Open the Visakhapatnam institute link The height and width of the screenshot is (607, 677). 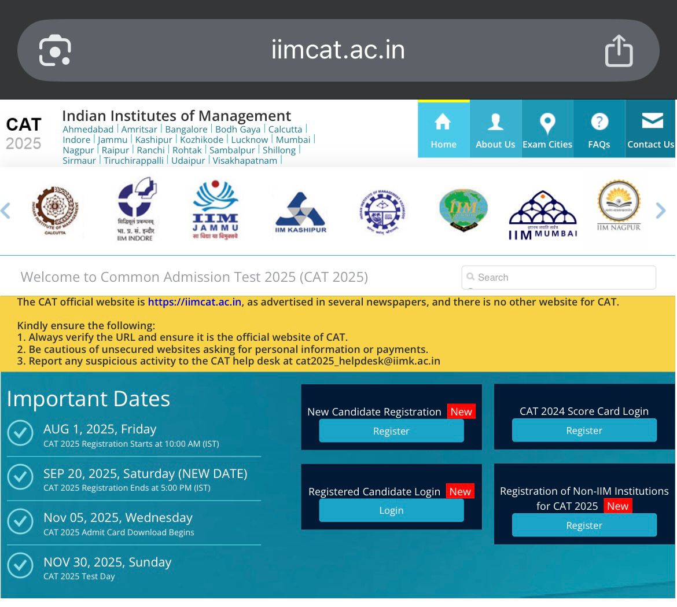[x=245, y=160]
